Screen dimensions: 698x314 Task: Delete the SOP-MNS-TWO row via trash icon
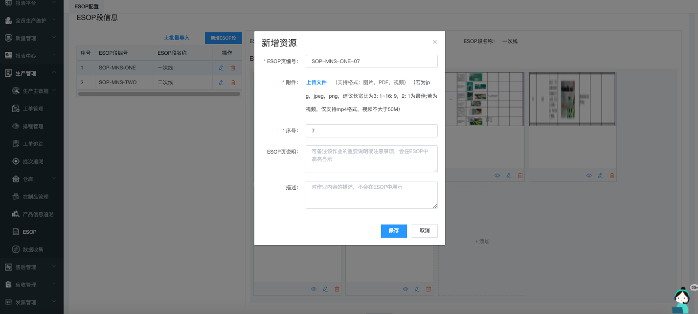pos(233,83)
